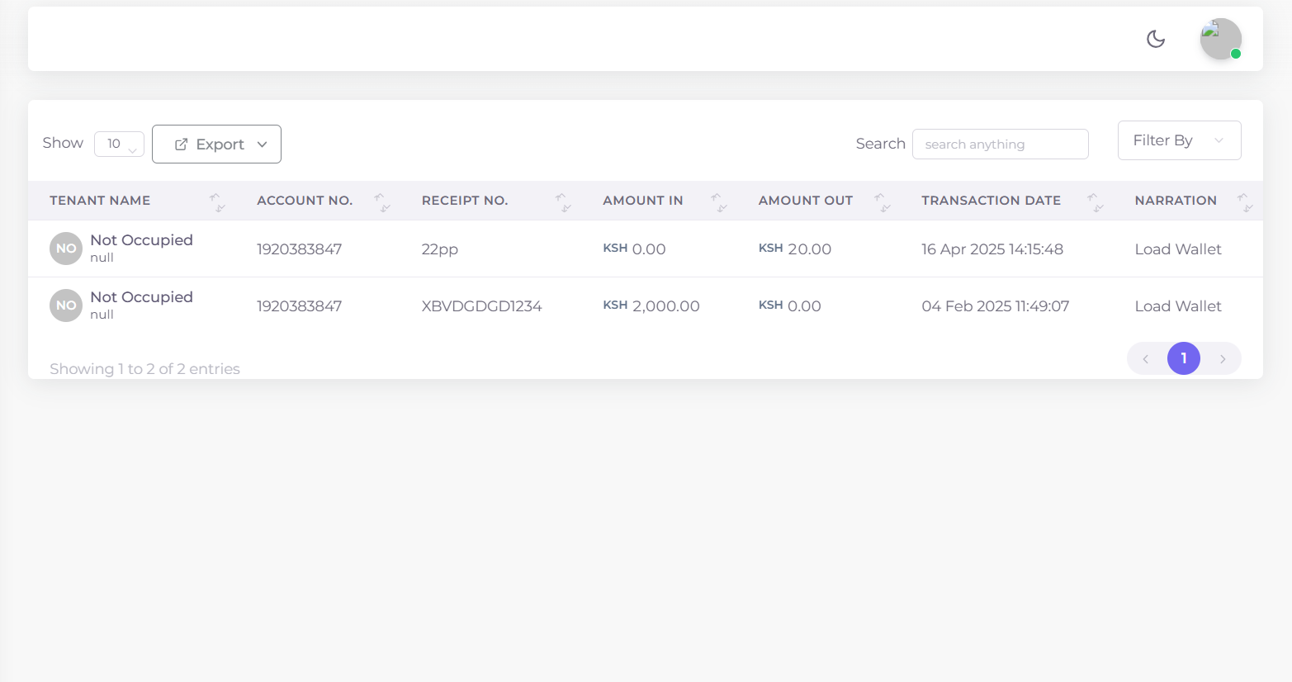Go to next page with right arrow
The height and width of the screenshot is (682, 1292).
pos(1223,358)
